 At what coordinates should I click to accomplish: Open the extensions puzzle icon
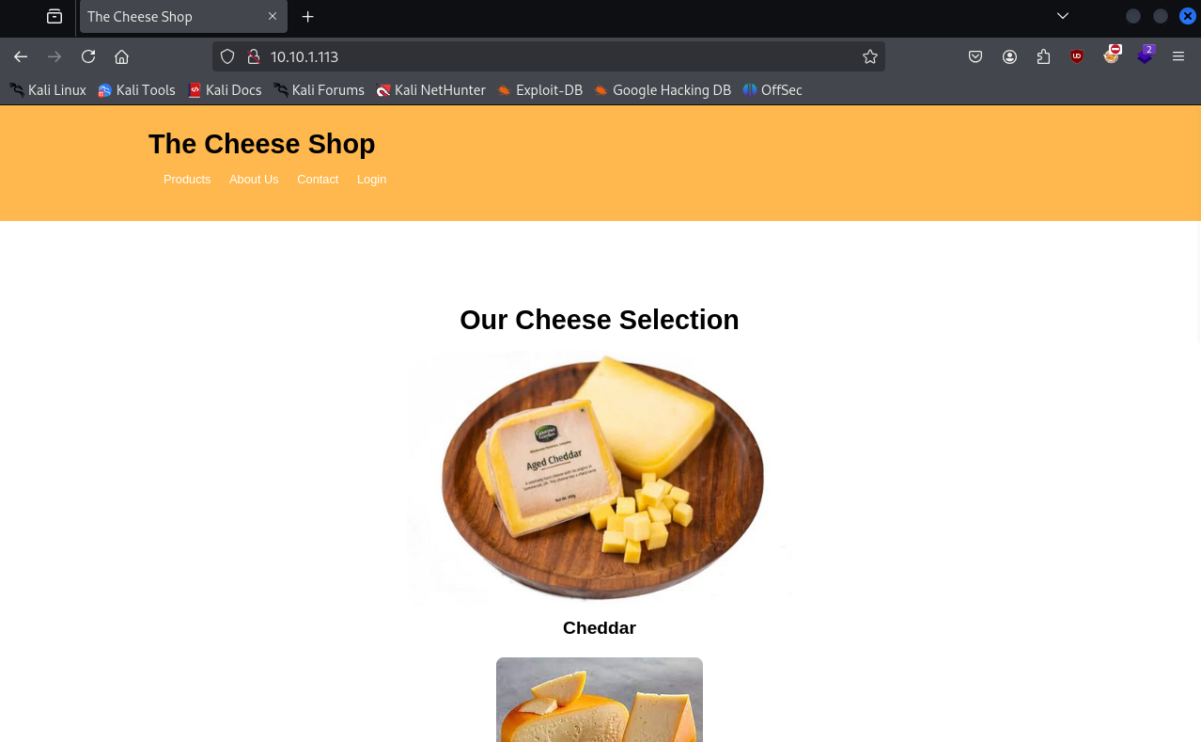(x=1043, y=56)
